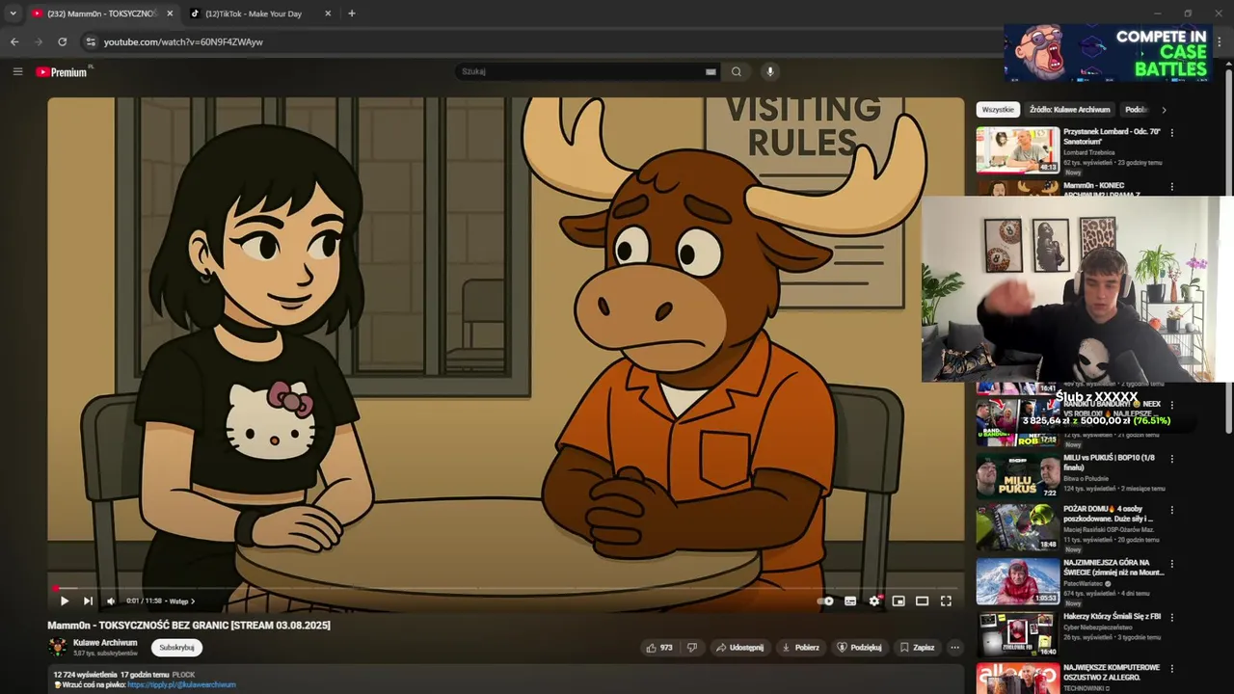Click '12 724 wyświetlenia' view count text
Image resolution: width=1234 pixels, height=694 pixels.
(85, 675)
